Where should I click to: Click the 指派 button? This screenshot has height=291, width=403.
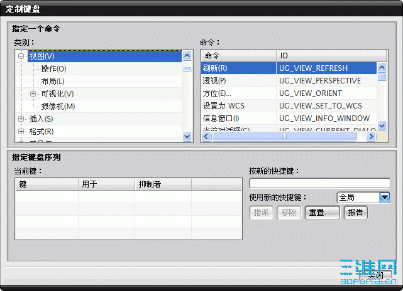pyautogui.click(x=262, y=213)
